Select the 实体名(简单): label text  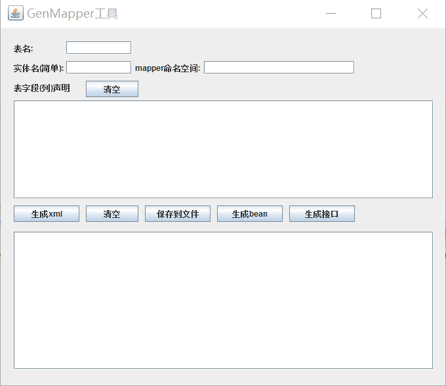point(39,68)
